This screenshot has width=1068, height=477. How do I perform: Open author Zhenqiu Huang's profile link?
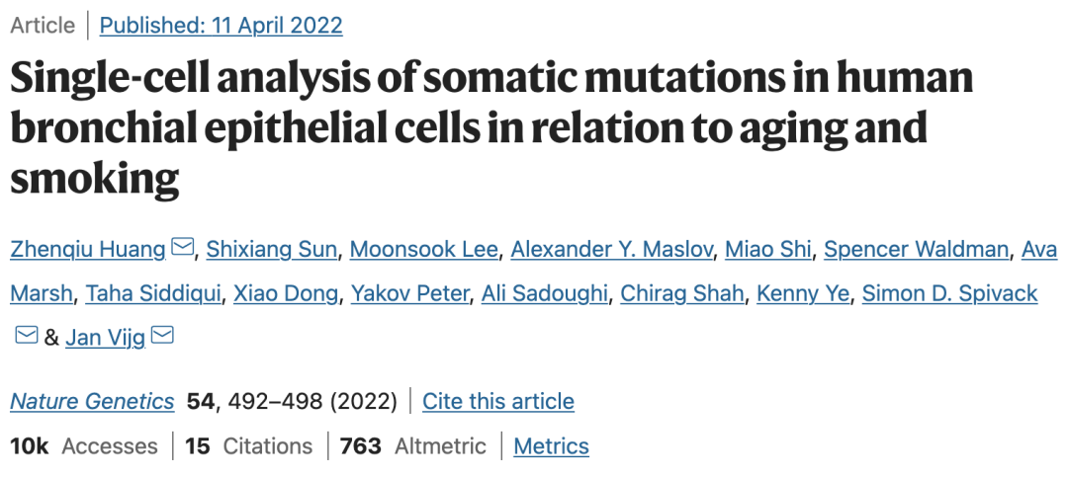click(88, 249)
